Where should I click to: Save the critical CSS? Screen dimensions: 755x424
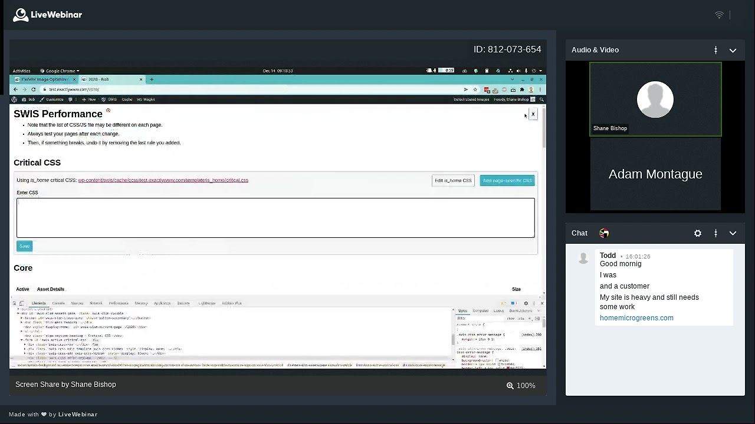24,246
